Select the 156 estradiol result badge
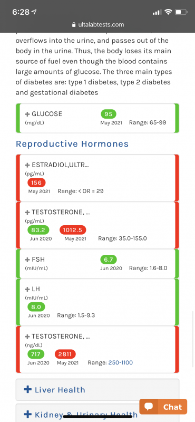 (36, 183)
